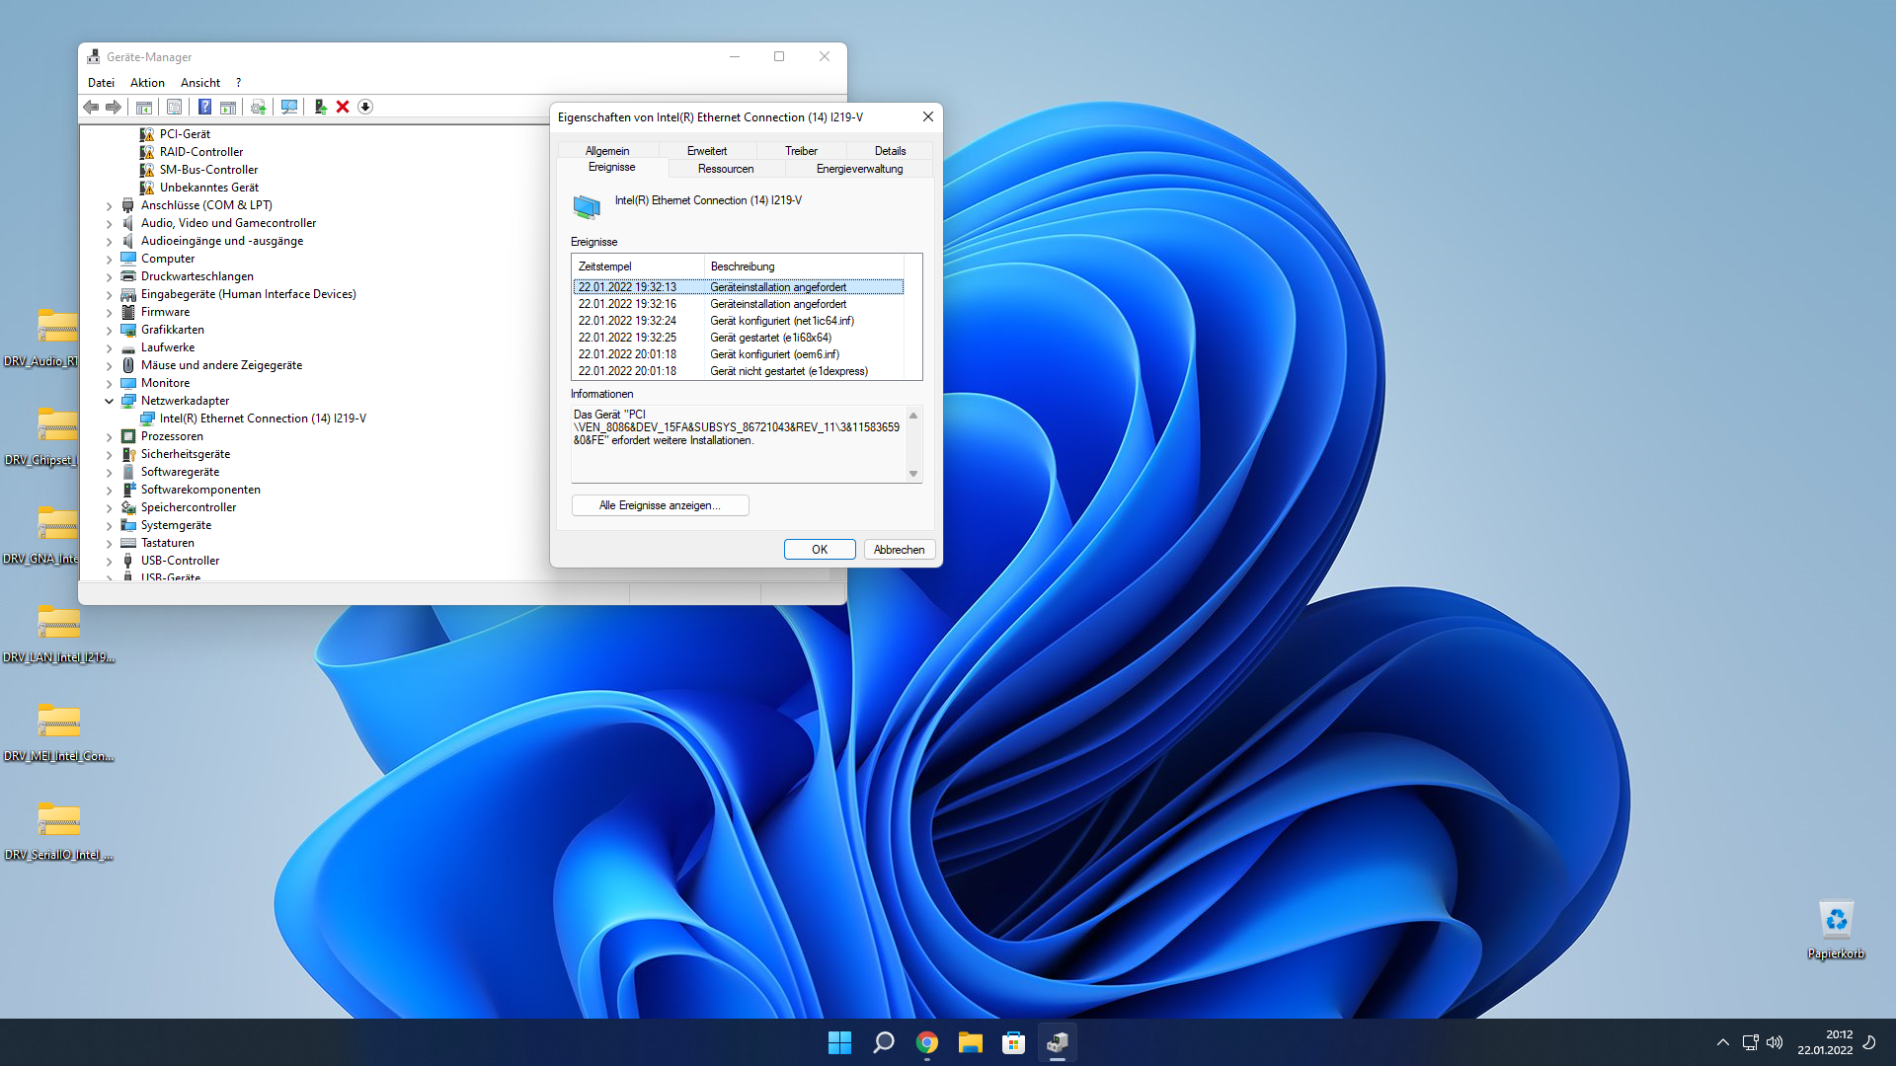Screen dimensions: 1896x1066
Task: Click the black down arrow disable device icon
Action: click(x=365, y=107)
